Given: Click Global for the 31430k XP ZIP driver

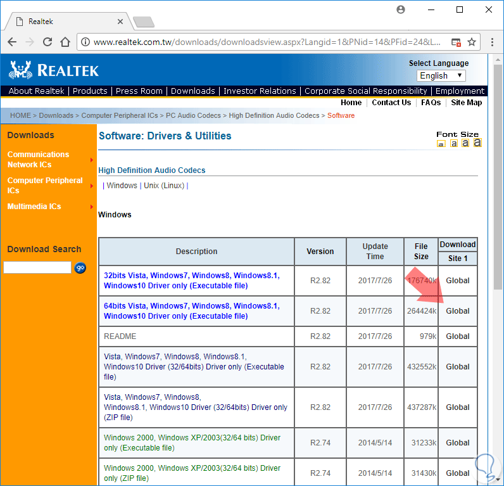Looking at the screenshot, I should coord(457,473).
